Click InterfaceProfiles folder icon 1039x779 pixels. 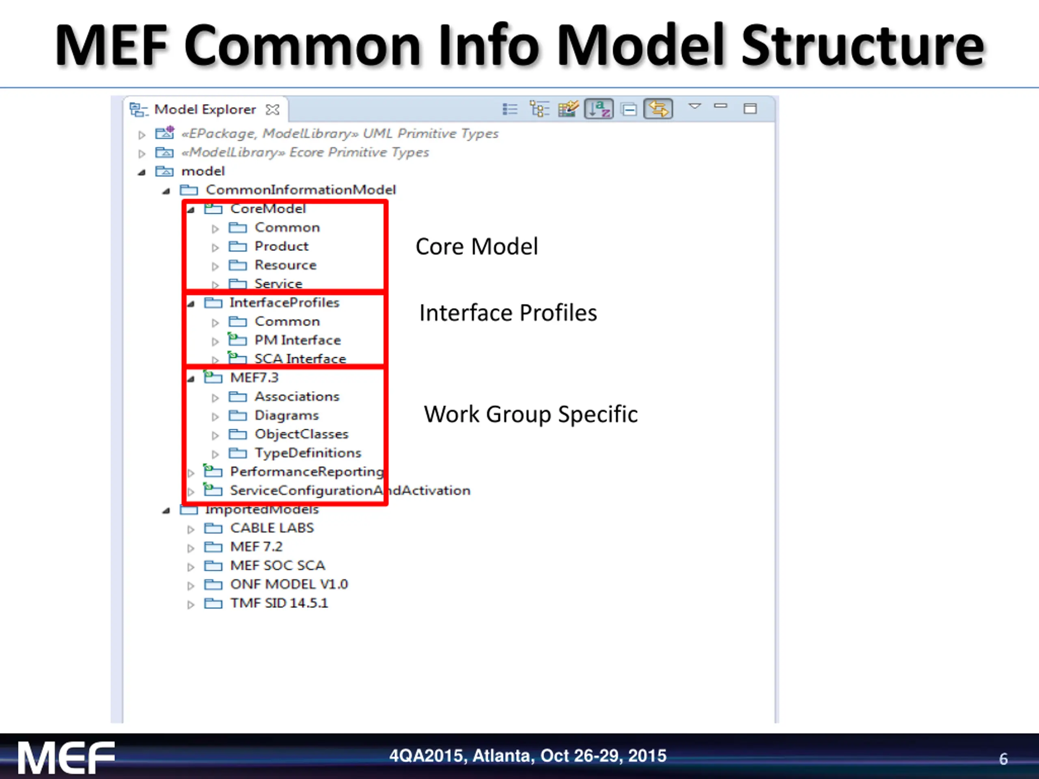tap(213, 303)
